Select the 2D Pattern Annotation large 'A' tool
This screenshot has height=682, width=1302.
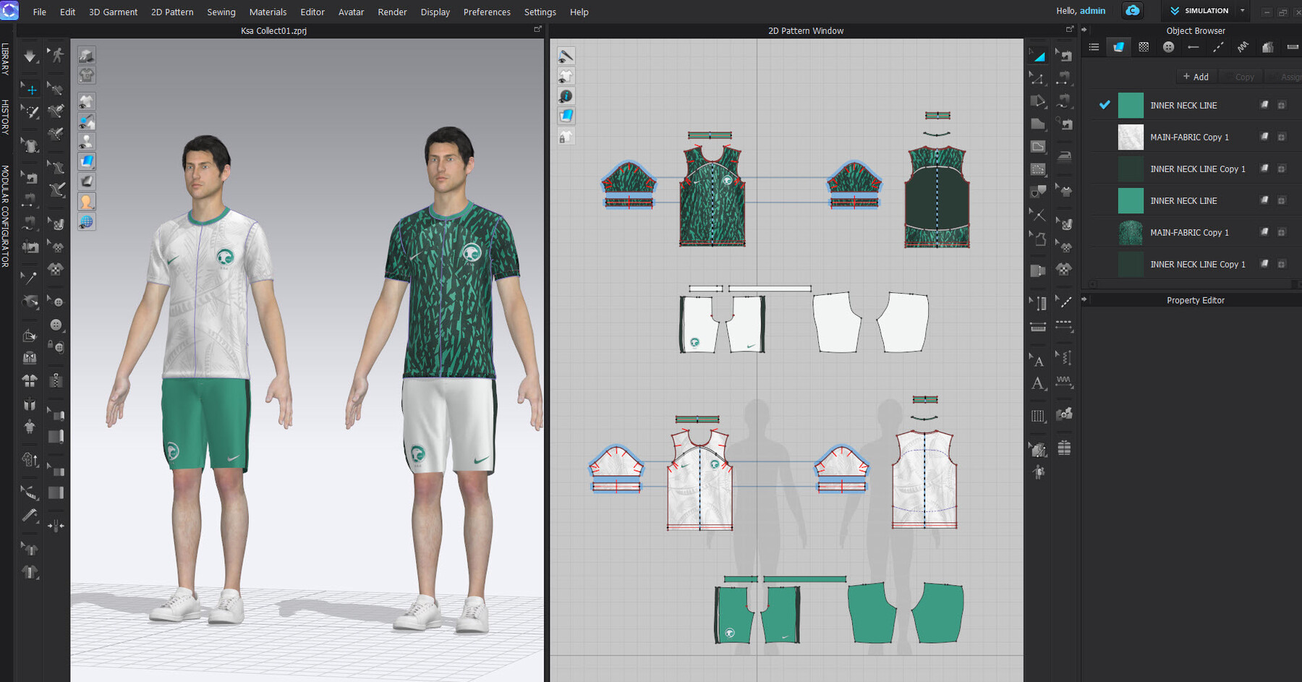[1037, 383]
